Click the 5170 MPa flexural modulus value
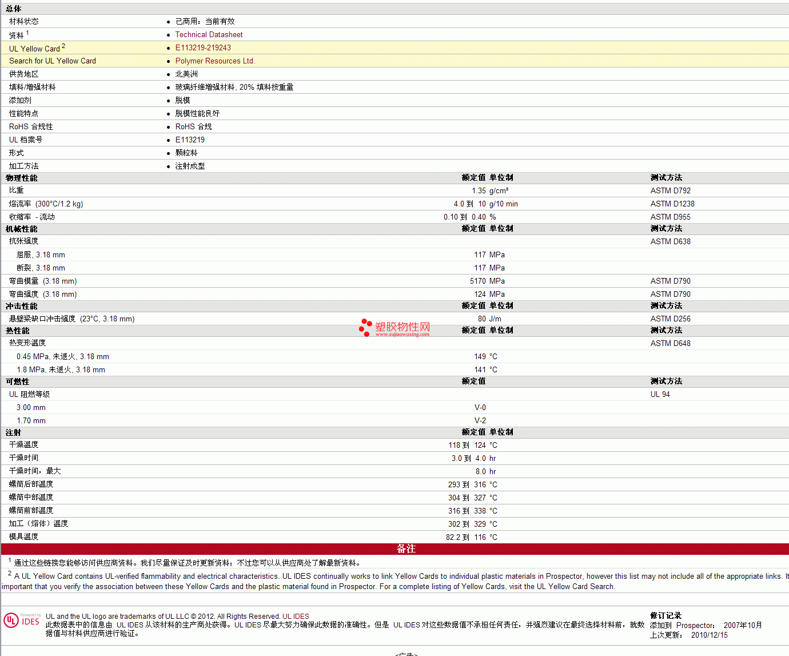The image size is (789, 656). pyautogui.click(x=487, y=281)
